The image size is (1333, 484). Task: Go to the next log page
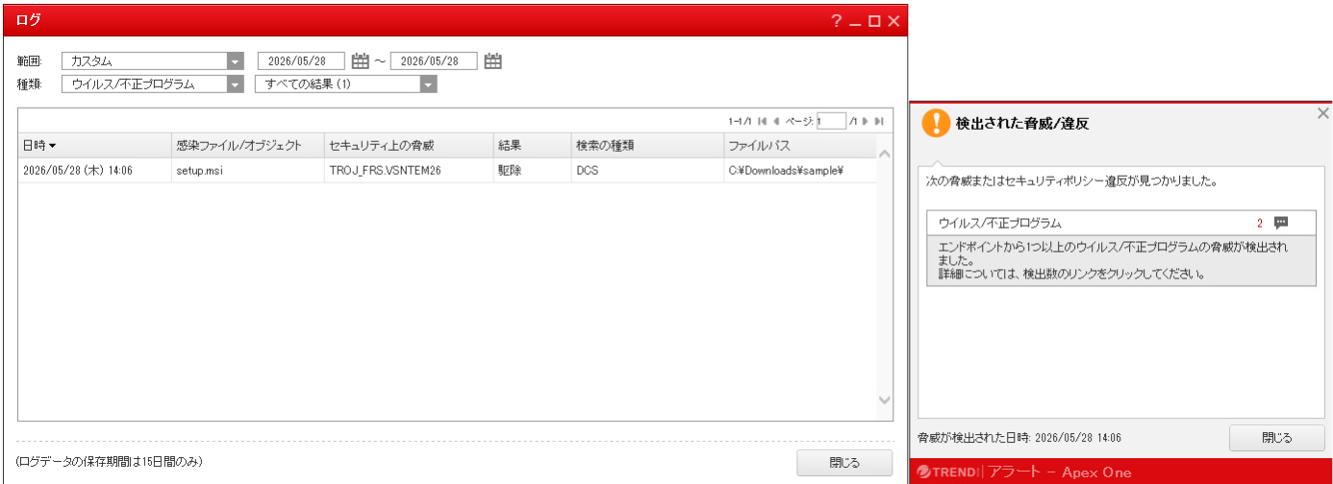pos(866,121)
